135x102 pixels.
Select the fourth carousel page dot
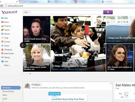point(30,74)
